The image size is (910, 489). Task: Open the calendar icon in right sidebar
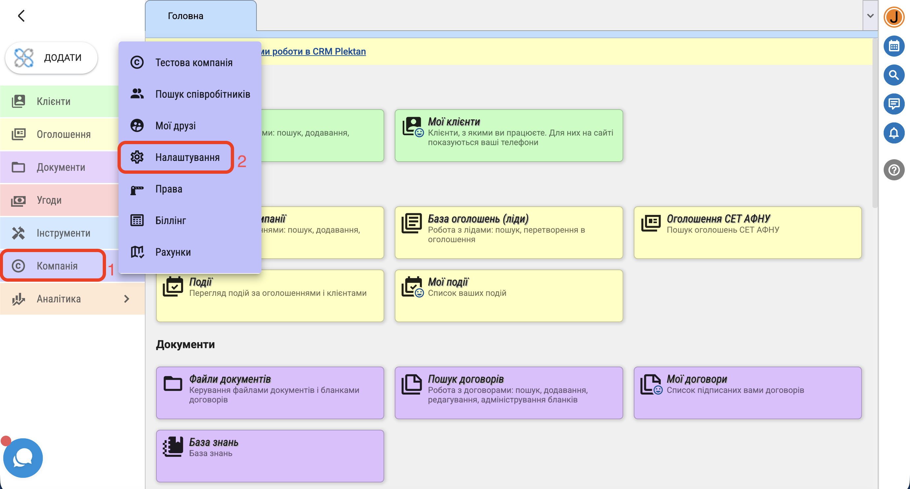coord(894,46)
